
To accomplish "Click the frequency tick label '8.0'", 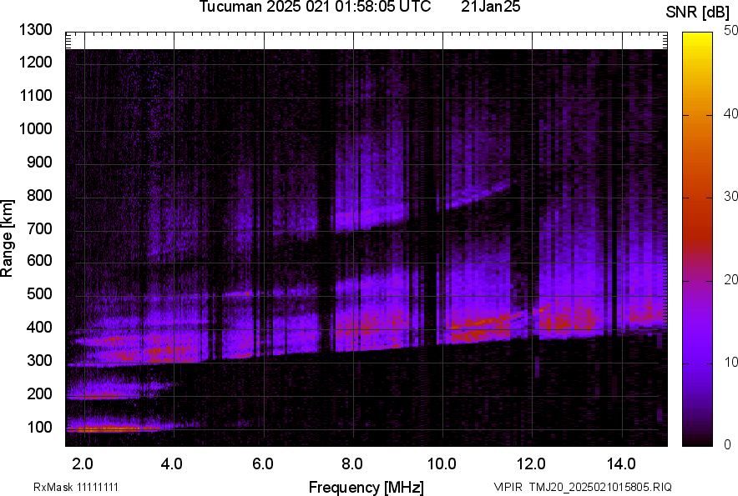I will [x=352, y=464].
